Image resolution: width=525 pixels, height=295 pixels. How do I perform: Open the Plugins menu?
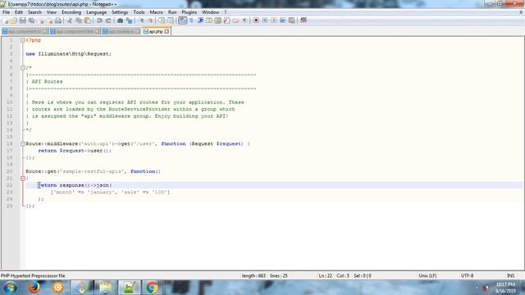tap(189, 12)
